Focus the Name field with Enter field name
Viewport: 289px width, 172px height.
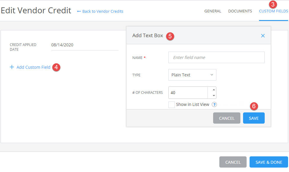216,58
